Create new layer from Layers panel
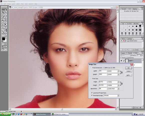Image resolution: width=145 pixels, height=116 pixels. (137, 107)
